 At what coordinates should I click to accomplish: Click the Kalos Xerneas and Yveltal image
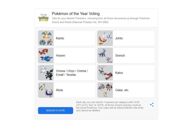[105, 73]
